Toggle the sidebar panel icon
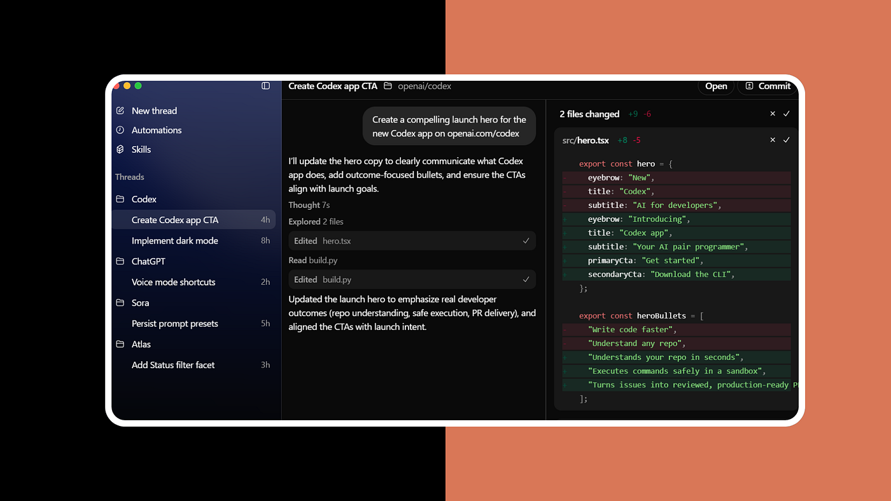This screenshot has height=501, width=891. point(266,86)
